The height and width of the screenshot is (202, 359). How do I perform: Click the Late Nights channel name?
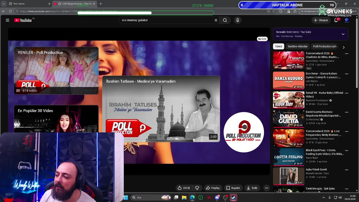click(312, 81)
